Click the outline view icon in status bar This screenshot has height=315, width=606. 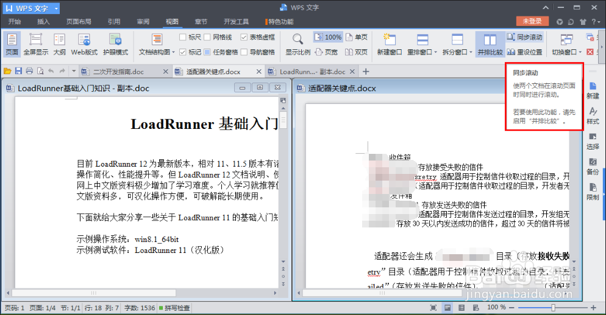pos(462,308)
